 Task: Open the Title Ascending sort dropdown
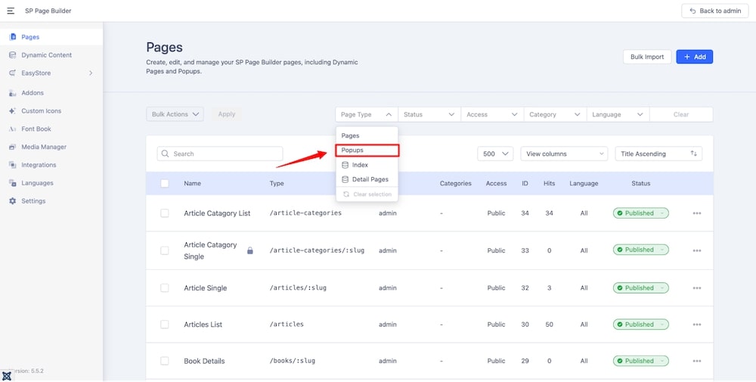(658, 154)
